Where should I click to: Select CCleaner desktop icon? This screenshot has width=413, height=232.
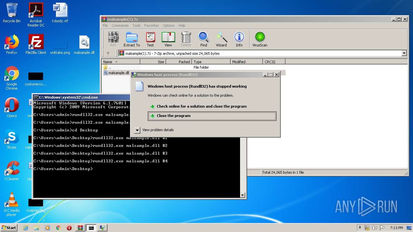(12, 171)
